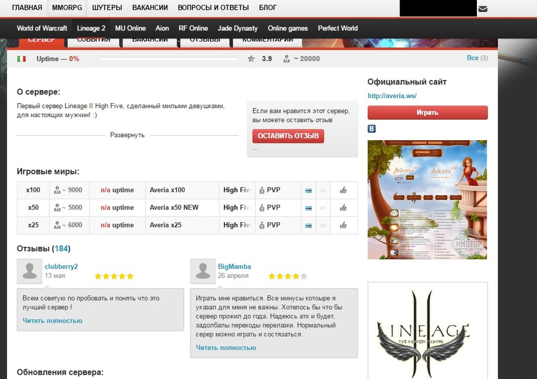Click the star rating icon near 3.9

pyautogui.click(x=251, y=59)
